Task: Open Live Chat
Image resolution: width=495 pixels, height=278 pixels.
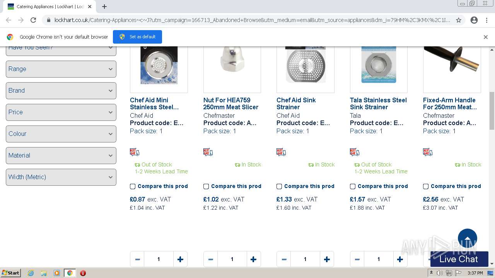Action: coord(459,259)
